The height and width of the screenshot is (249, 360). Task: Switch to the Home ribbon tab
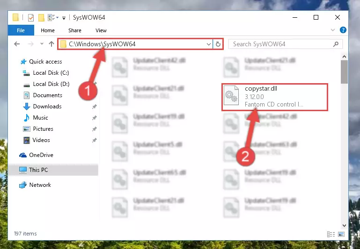click(48, 30)
